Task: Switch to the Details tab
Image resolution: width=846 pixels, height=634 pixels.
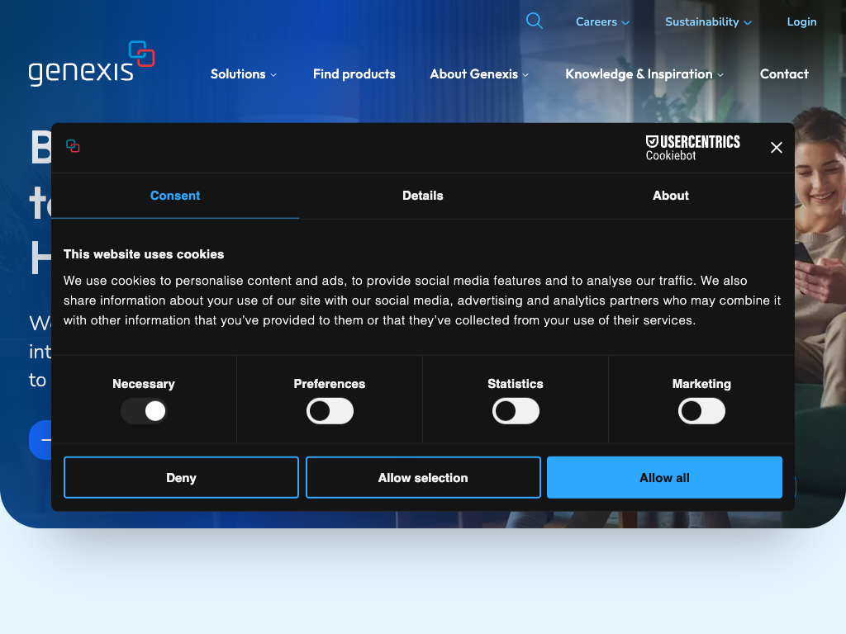Action: point(423,196)
